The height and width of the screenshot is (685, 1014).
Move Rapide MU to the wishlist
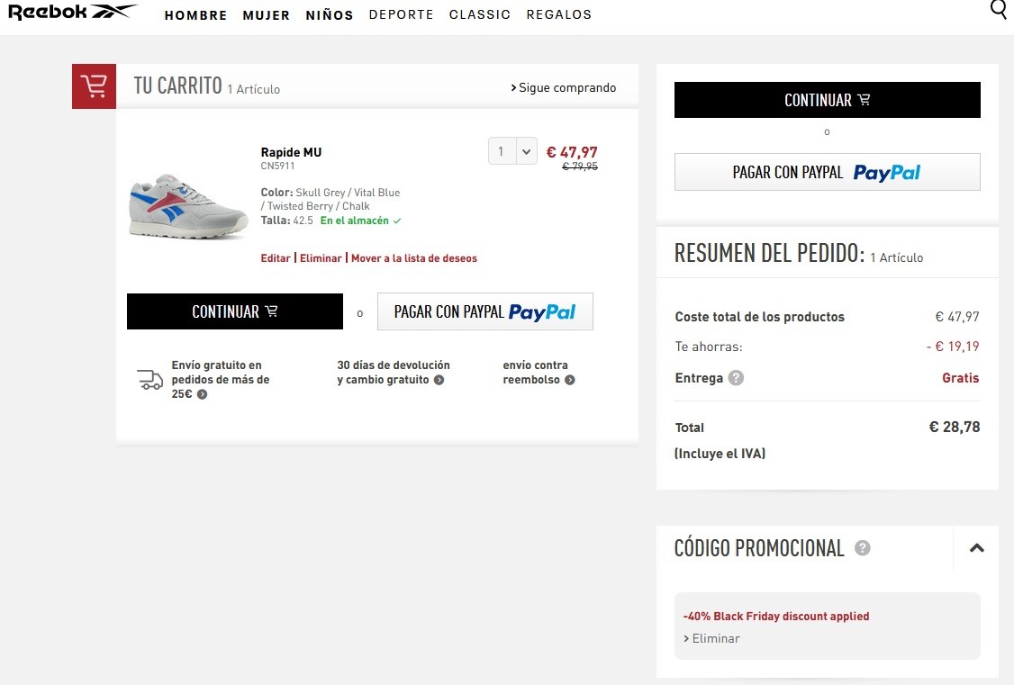pos(414,258)
